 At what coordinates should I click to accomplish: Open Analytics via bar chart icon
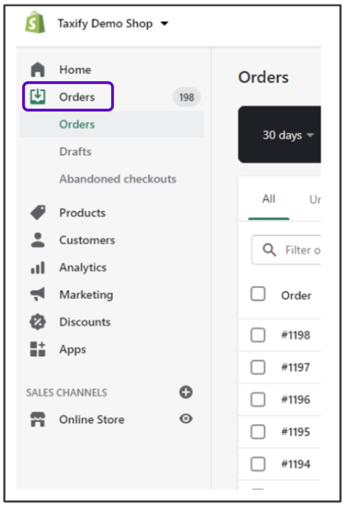click(38, 268)
